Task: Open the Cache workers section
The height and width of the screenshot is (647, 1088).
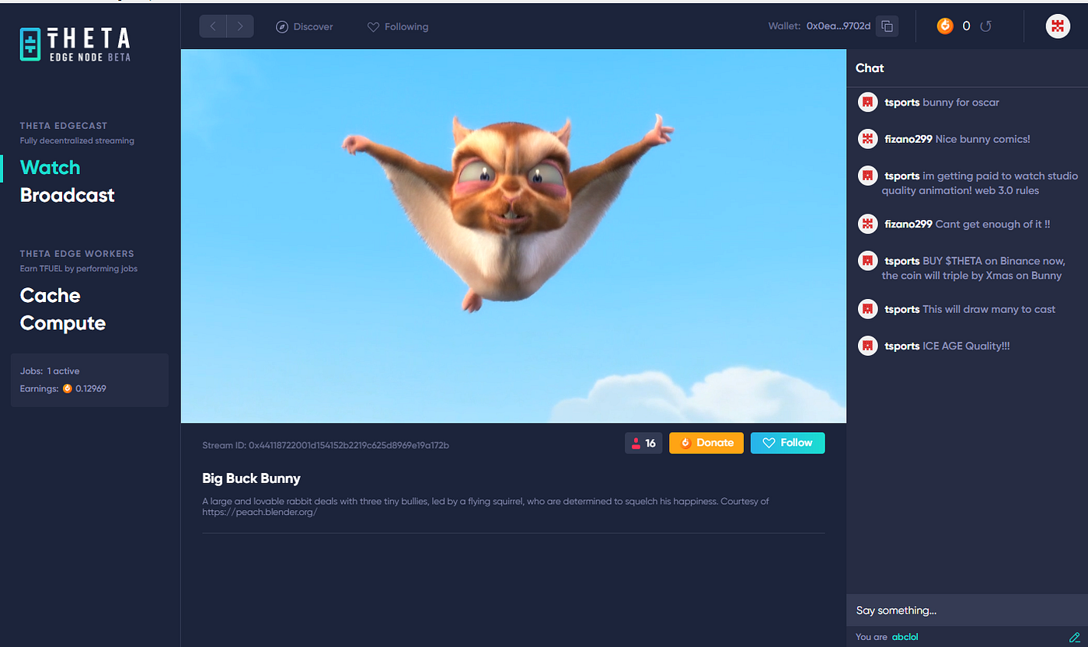Action: click(x=51, y=295)
